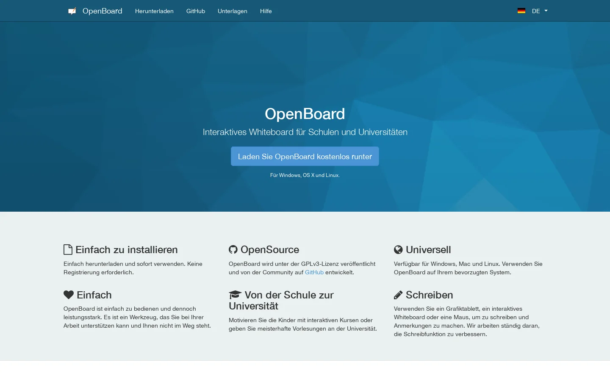Click the Schreiben heading text
Screen dimensions: 610x381
(430, 295)
